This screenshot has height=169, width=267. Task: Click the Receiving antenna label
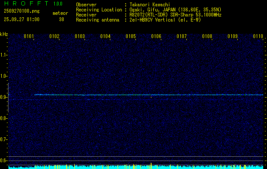98,20
